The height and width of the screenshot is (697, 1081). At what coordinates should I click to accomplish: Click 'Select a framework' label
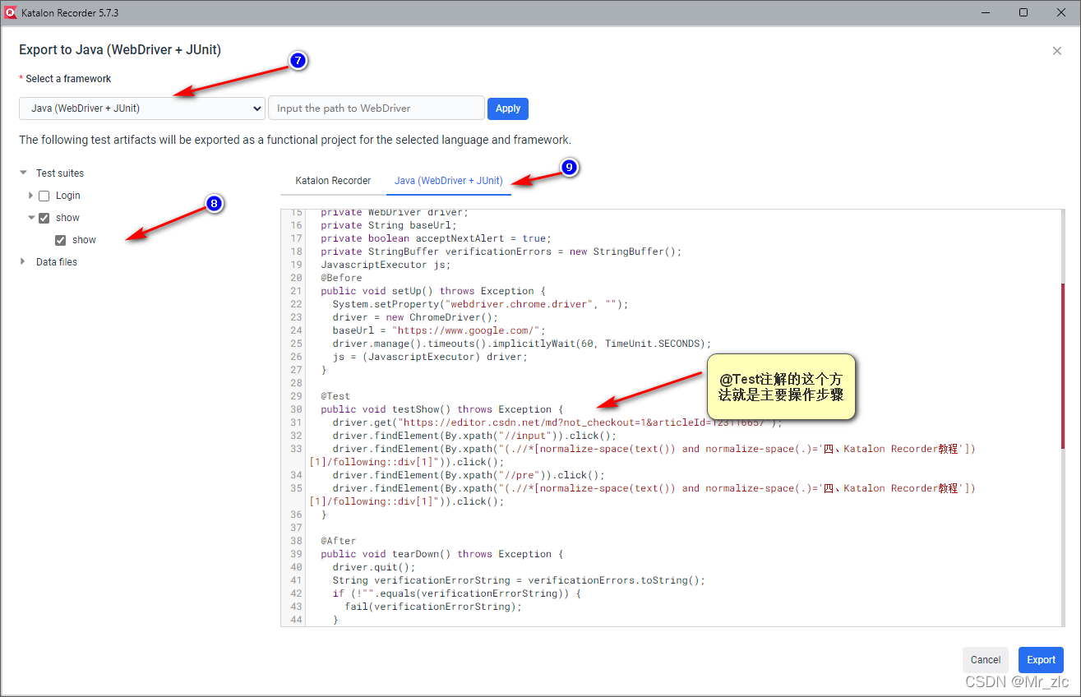pos(68,79)
